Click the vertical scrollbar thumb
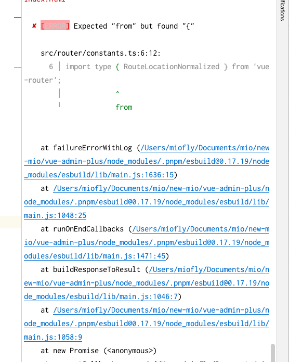289x362 pixels. (x=273, y=353)
